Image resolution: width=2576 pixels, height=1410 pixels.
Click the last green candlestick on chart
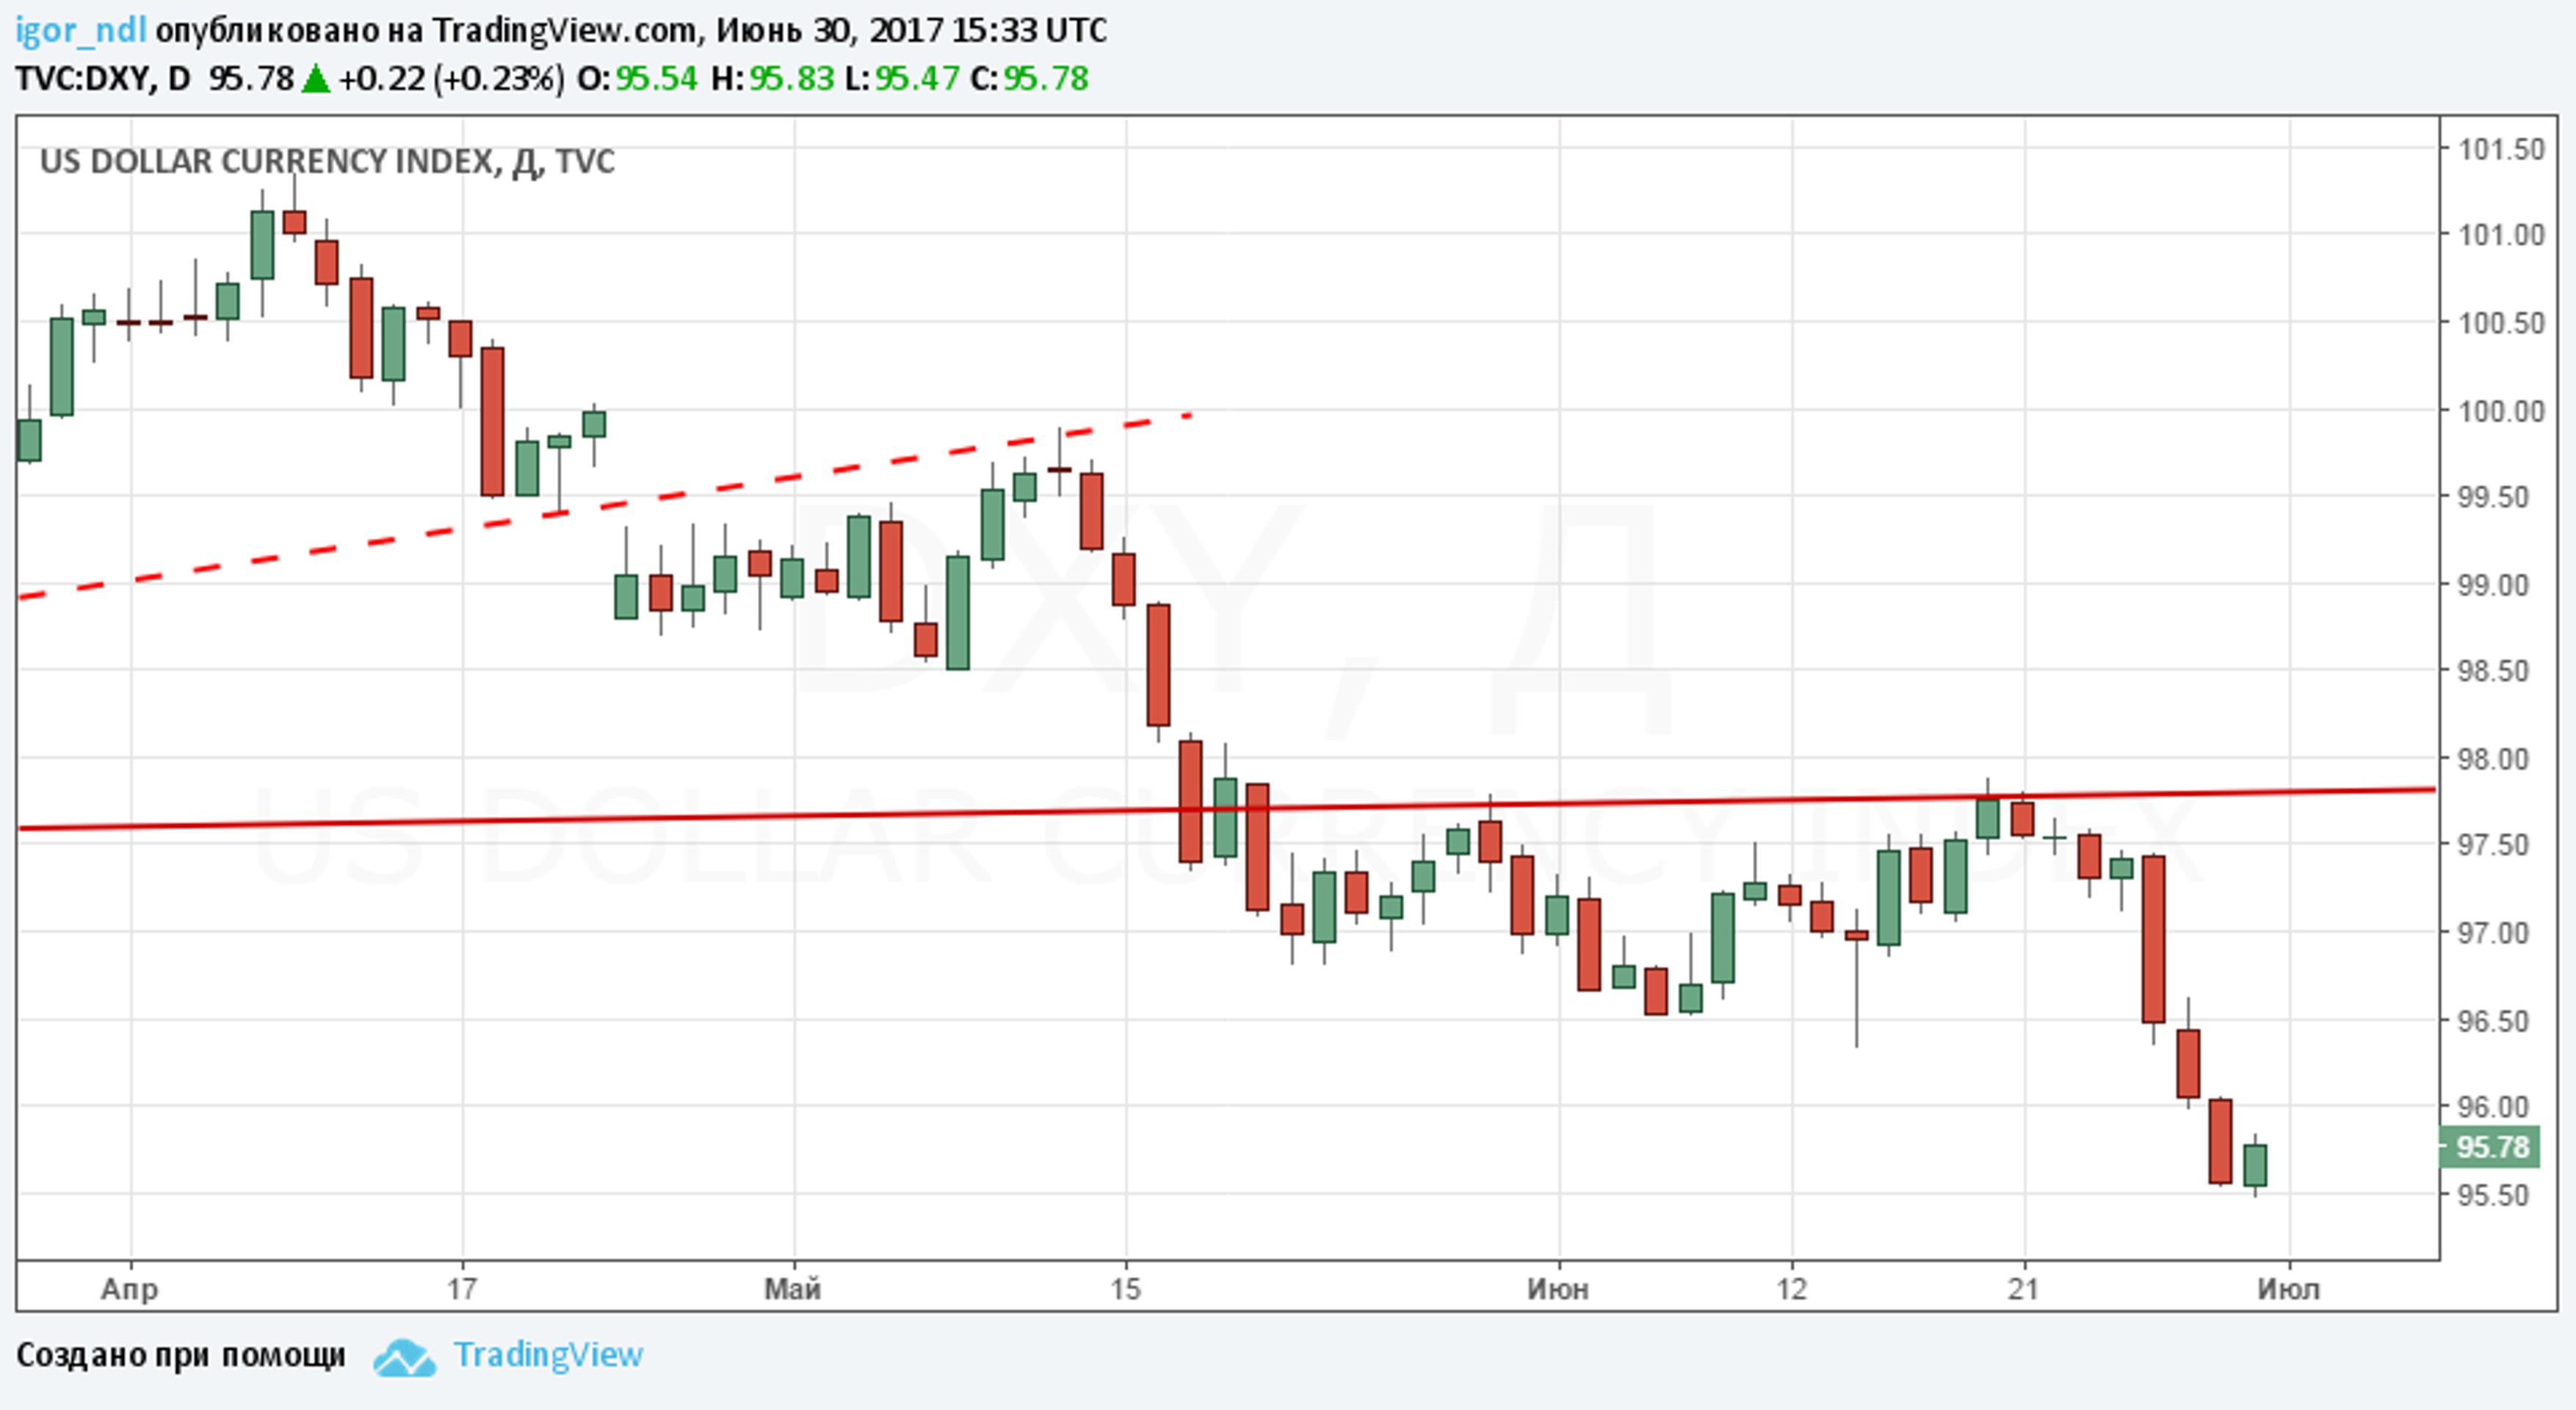tap(2255, 1165)
